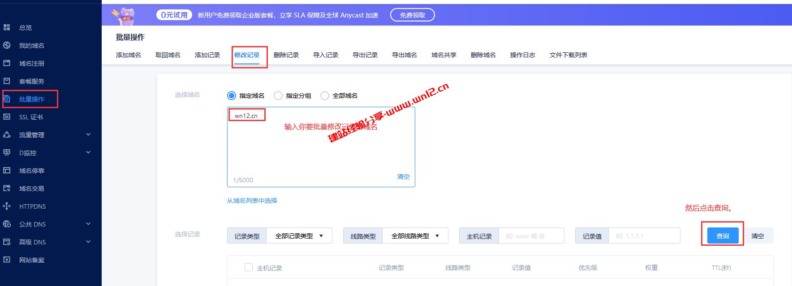Image resolution: width=792 pixels, height=286 pixels.
Task: Switch to the 导出域名 tab
Action: click(405, 55)
